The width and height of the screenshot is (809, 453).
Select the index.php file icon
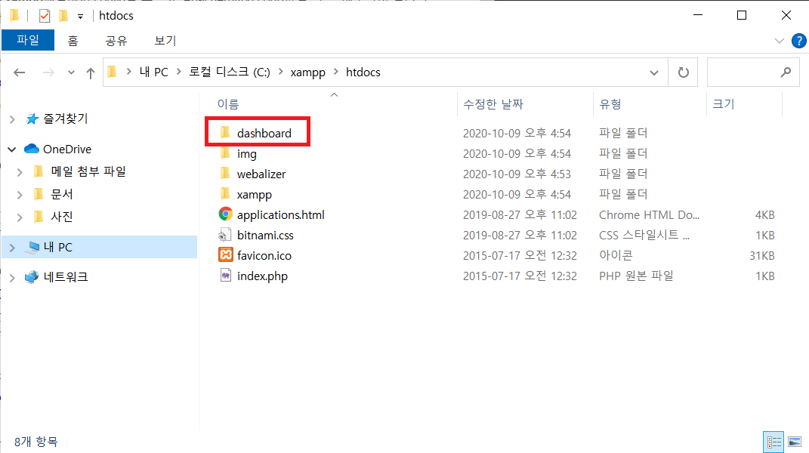(x=225, y=276)
